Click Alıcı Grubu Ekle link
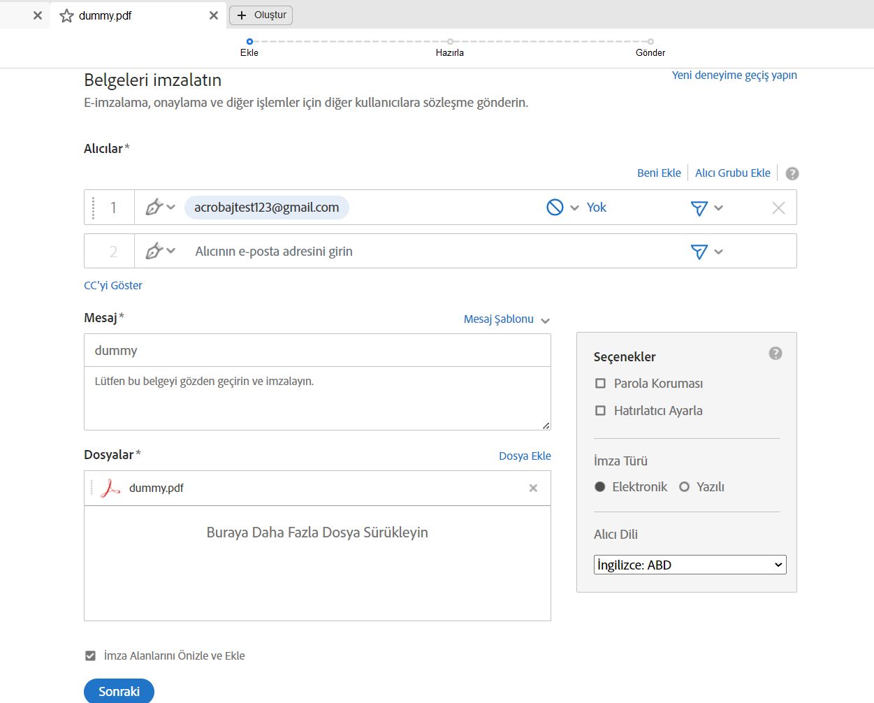The image size is (874, 703). (x=733, y=173)
